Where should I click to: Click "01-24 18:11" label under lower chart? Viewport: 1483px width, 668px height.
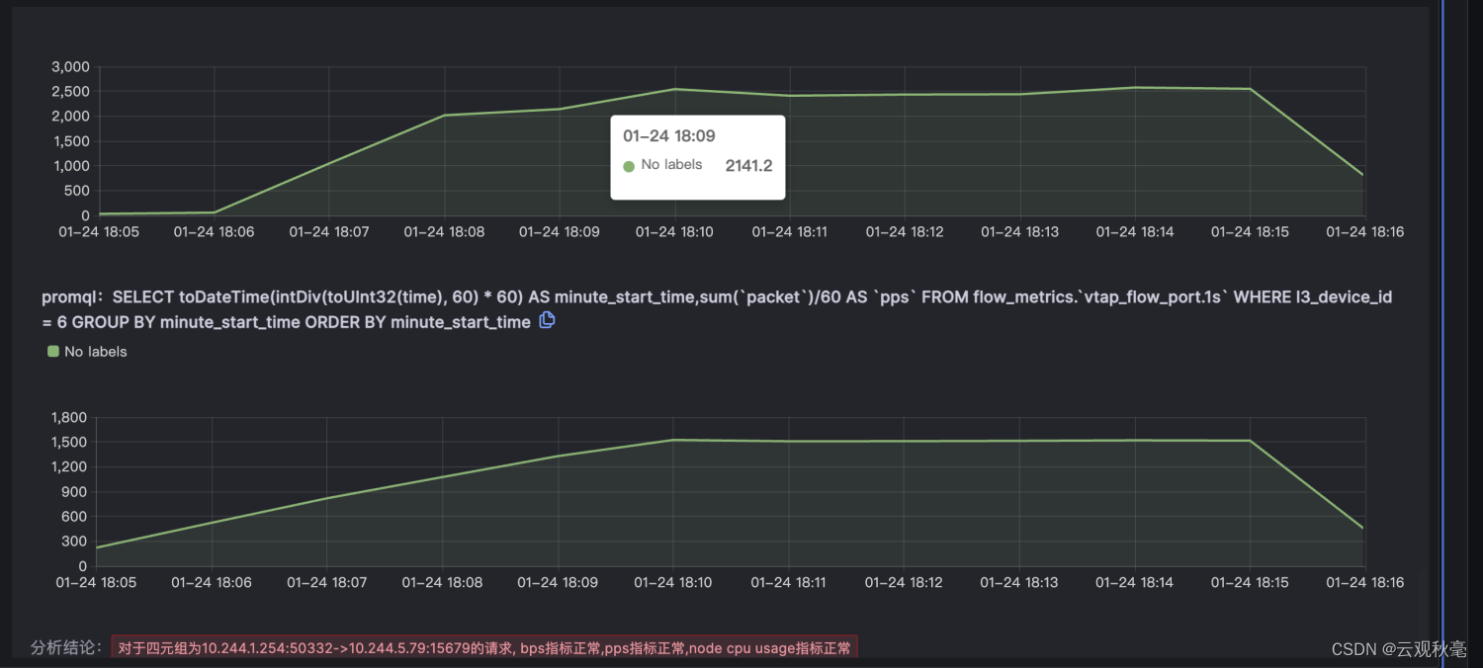point(790,583)
